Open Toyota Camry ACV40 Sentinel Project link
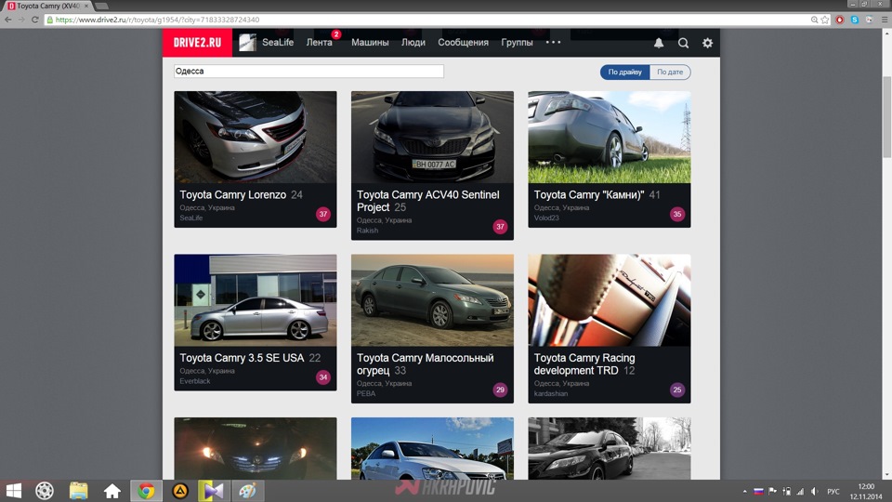 (427, 201)
